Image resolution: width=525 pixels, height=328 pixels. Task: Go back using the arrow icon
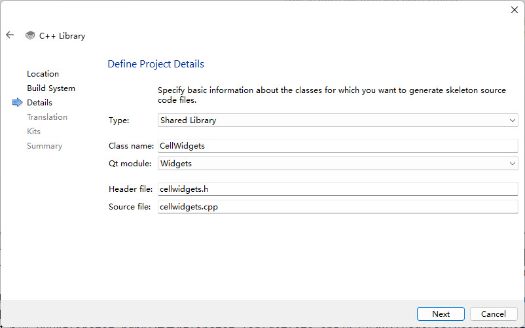(x=10, y=35)
